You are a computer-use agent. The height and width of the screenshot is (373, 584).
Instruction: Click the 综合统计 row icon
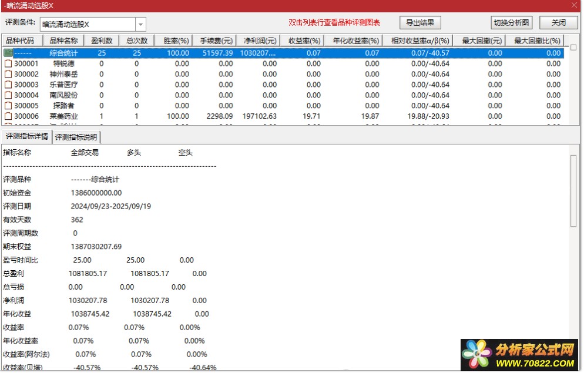click(x=8, y=53)
